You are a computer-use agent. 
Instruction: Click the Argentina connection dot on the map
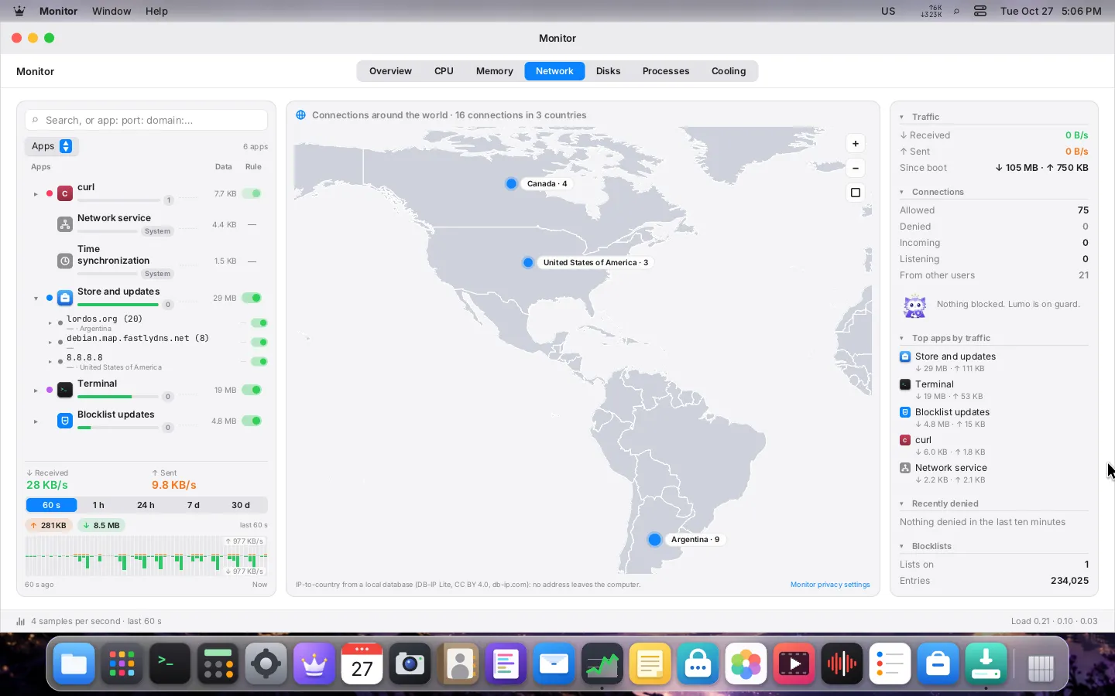point(654,539)
